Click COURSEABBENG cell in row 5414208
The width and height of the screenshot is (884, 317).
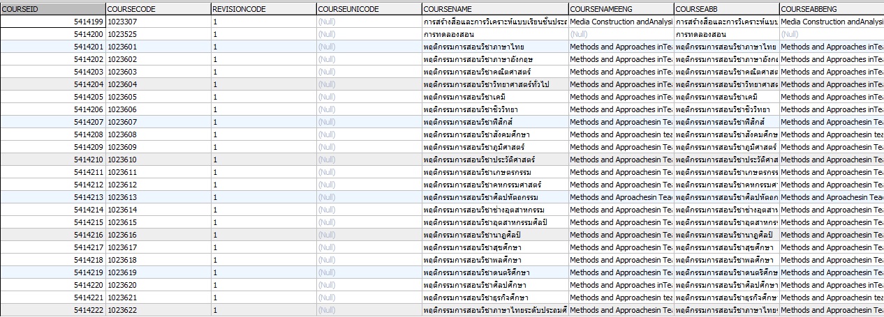point(832,134)
